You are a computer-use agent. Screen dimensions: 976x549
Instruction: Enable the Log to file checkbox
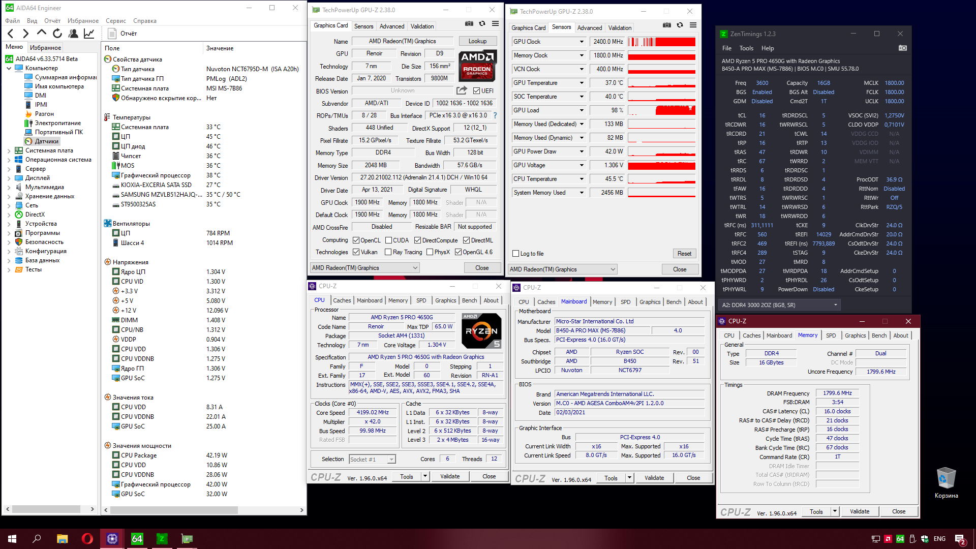[516, 254]
